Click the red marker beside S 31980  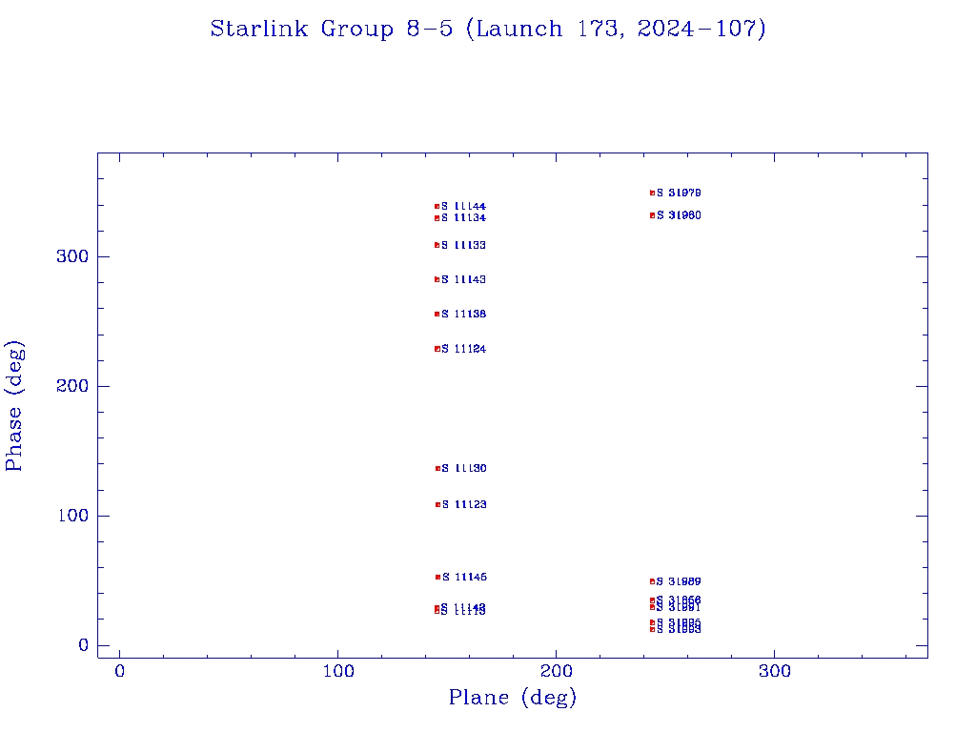click(652, 215)
